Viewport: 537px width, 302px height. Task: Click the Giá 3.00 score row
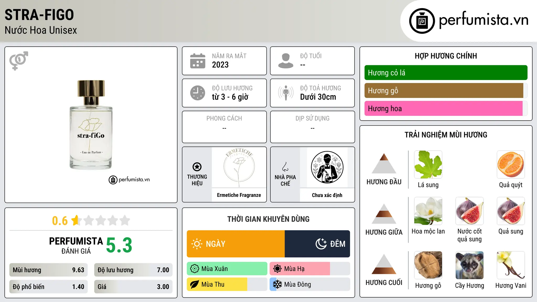click(x=133, y=287)
